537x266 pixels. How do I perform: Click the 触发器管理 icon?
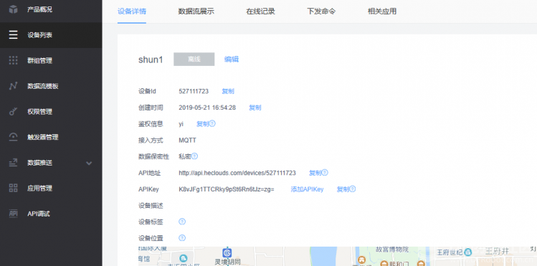pyautogui.click(x=13, y=137)
